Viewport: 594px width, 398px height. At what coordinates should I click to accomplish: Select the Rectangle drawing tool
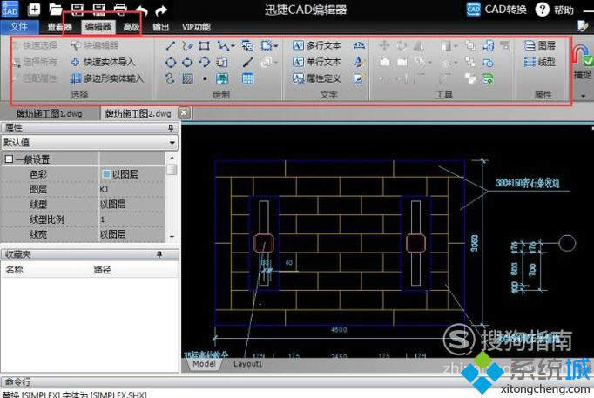tap(204, 46)
